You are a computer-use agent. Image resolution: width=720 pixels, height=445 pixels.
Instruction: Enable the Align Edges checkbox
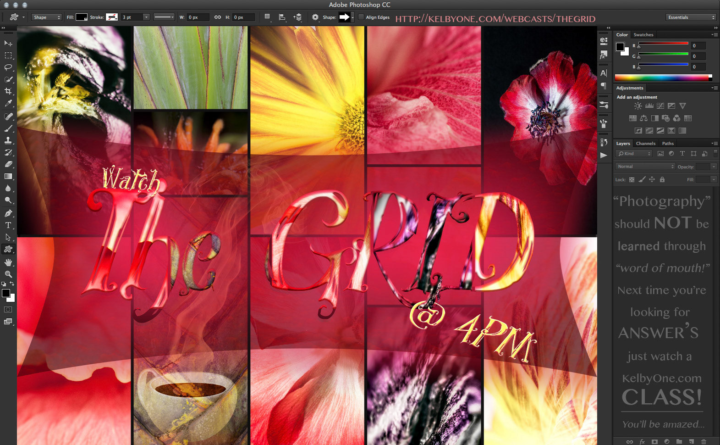(361, 17)
